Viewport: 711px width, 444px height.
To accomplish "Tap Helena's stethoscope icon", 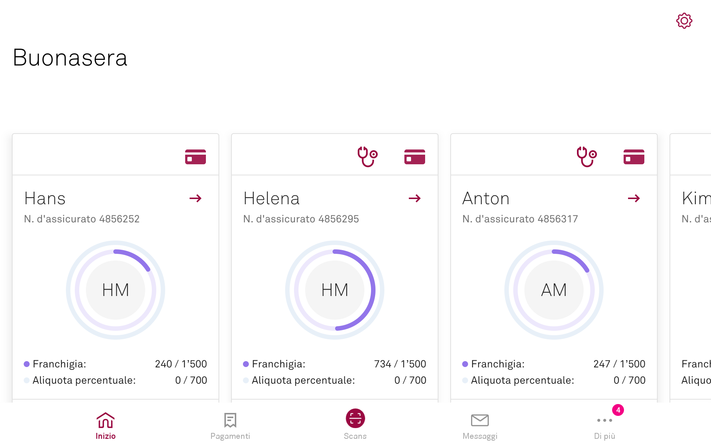I will click(x=367, y=157).
